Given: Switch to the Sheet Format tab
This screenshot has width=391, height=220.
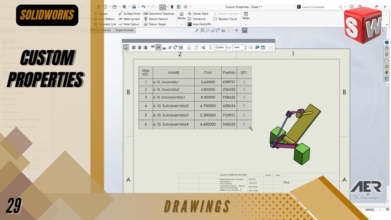Looking at the screenshot, I should (x=124, y=30).
